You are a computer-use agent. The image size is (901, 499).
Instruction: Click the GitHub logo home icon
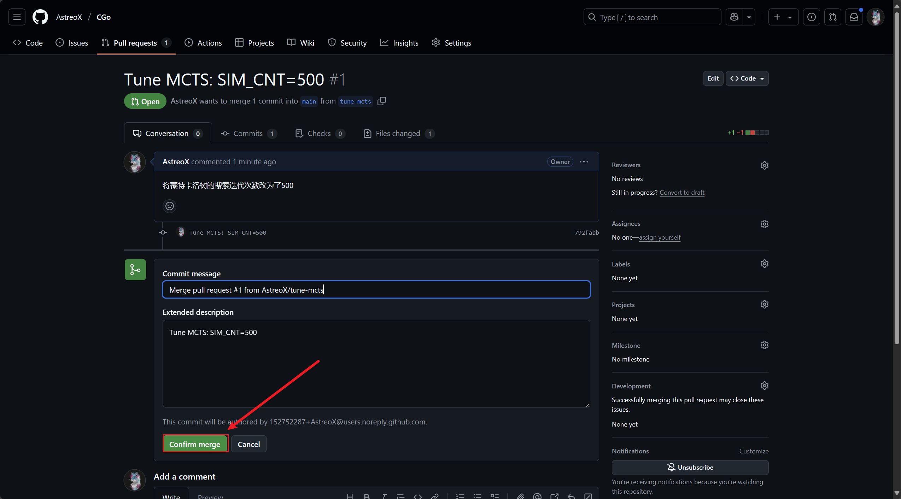pos(40,17)
